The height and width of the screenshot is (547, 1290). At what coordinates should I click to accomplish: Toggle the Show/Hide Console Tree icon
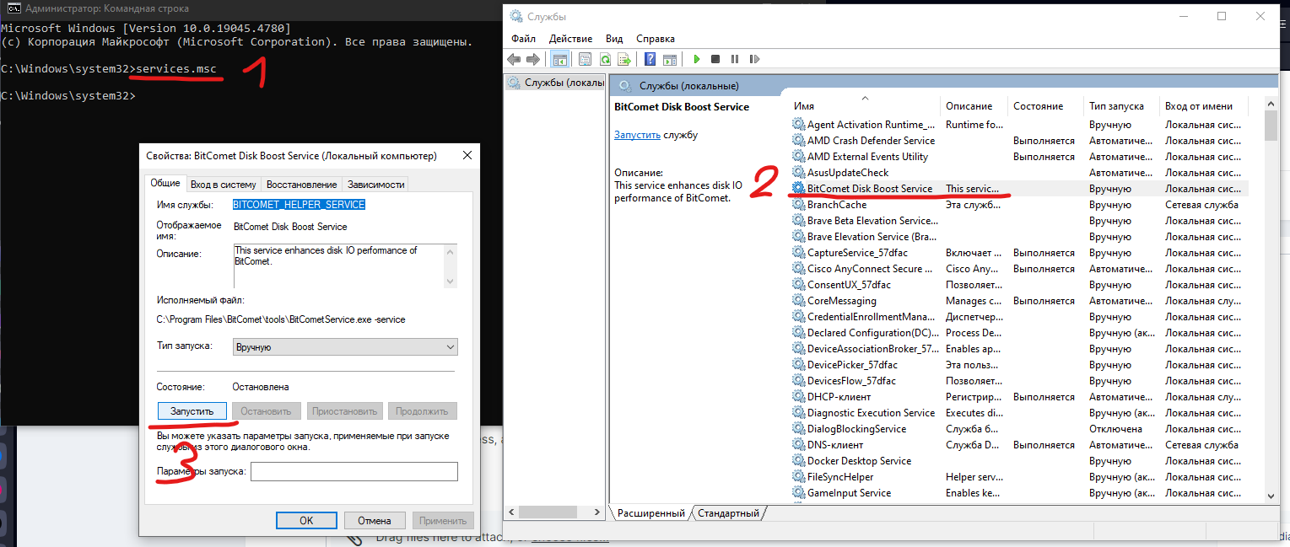559,59
